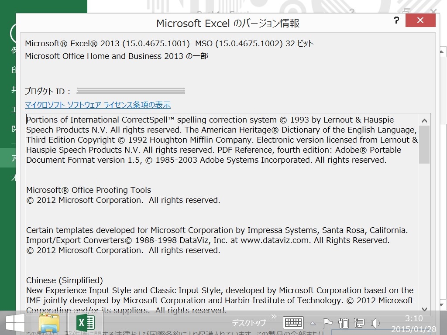Click the デスクトップ toolbar label

click(x=248, y=323)
